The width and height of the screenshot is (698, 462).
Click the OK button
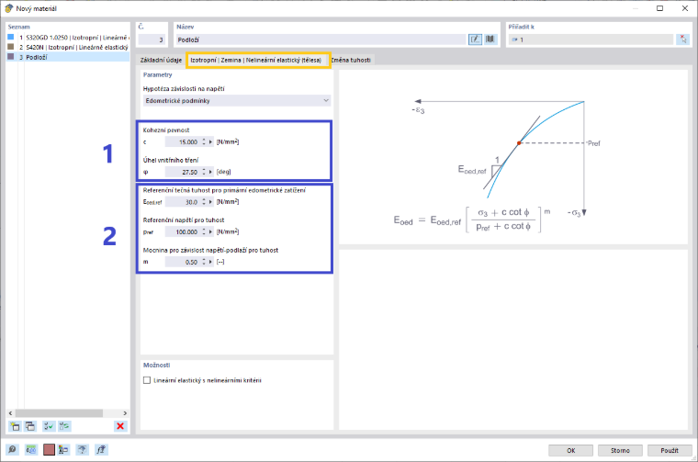tap(570, 450)
